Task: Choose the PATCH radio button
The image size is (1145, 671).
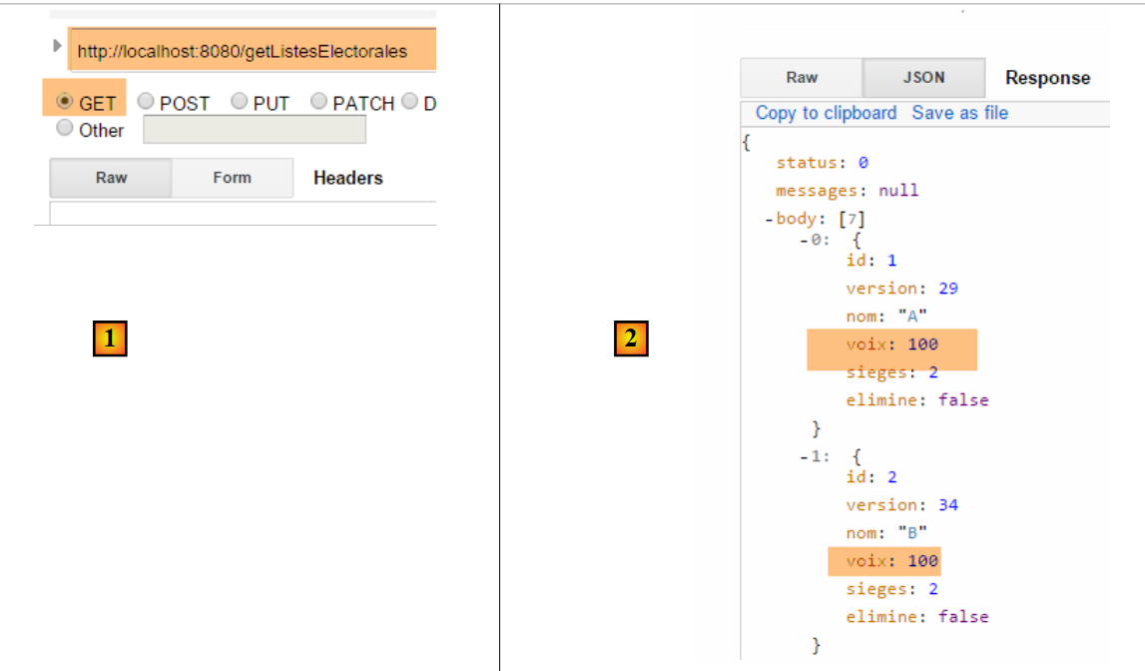Action: (318, 102)
